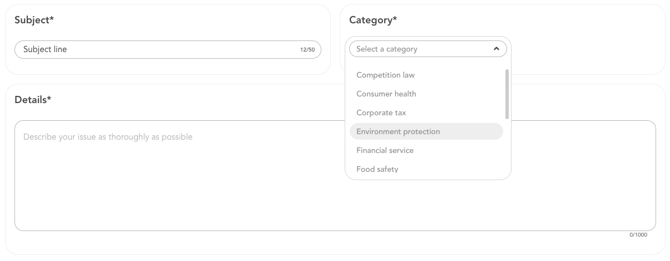The width and height of the screenshot is (670, 261).
Task: Pick the 'Food safety' category
Action: point(377,169)
